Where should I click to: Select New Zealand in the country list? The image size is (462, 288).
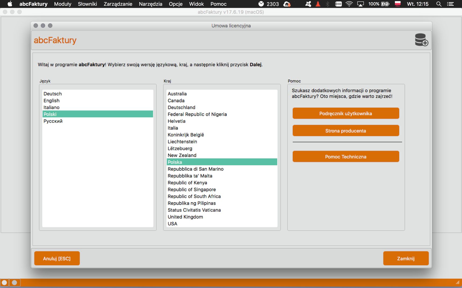tap(222, 155)
